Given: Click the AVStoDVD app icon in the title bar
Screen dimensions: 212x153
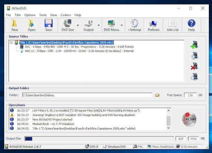Looking at the screenshot, I should 8,8.
